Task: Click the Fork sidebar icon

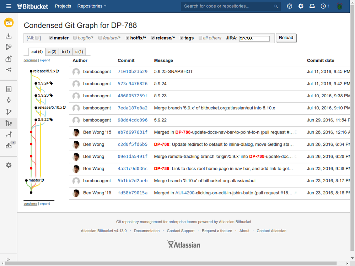Action: pos(9,70)
